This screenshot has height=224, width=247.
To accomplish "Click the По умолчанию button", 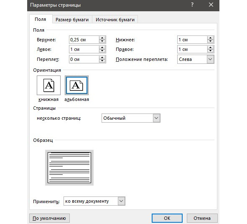I will click(x=49, y=218).
